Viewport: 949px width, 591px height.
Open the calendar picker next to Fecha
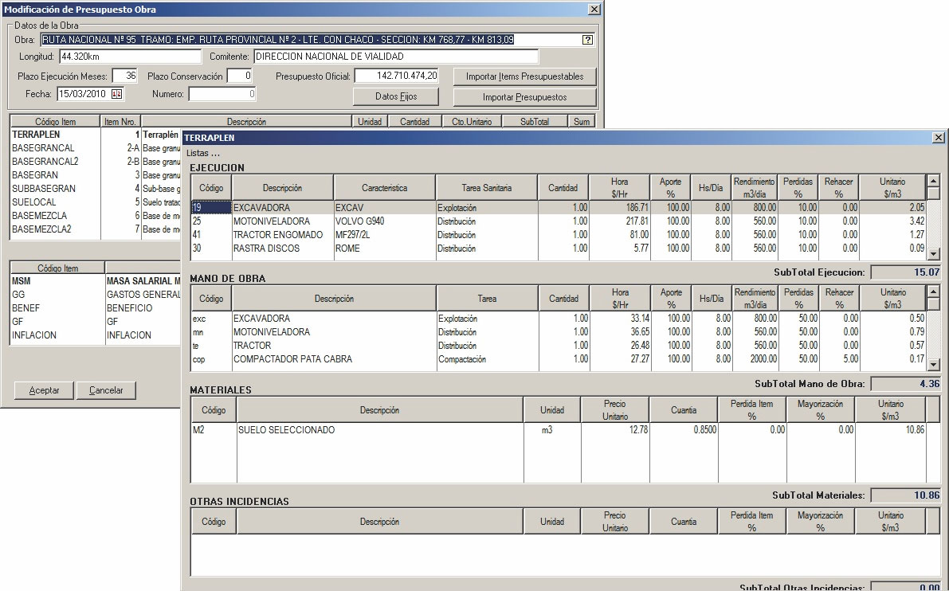[x=116, y=94]
